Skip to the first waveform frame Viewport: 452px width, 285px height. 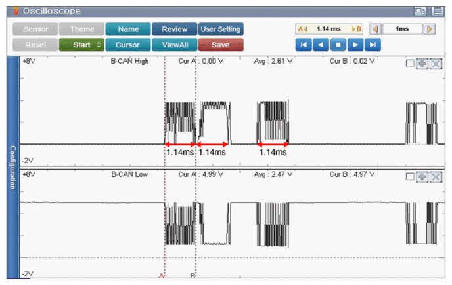[303, 45]
